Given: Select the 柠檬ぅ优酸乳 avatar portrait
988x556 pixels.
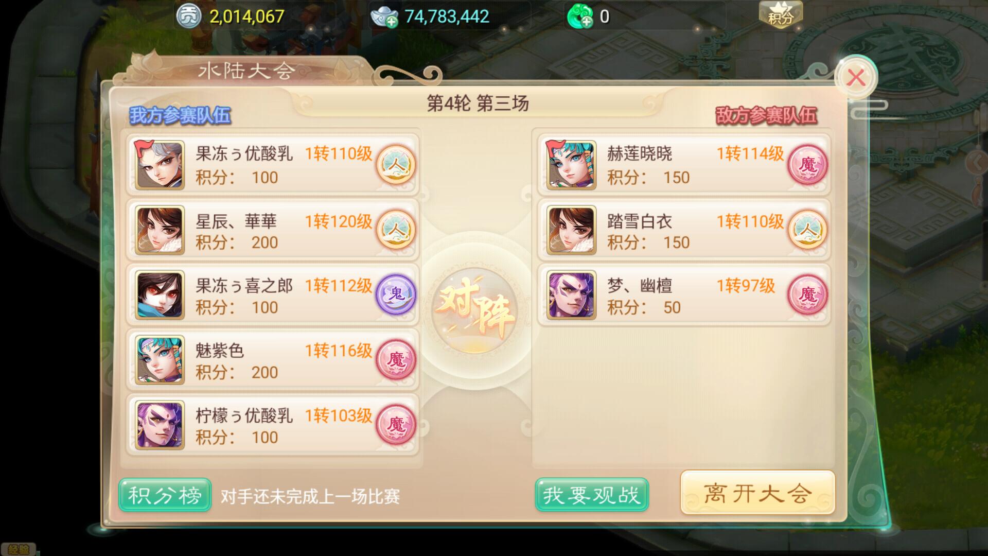Looking at the screenshot, I should (x=160, y=424).
